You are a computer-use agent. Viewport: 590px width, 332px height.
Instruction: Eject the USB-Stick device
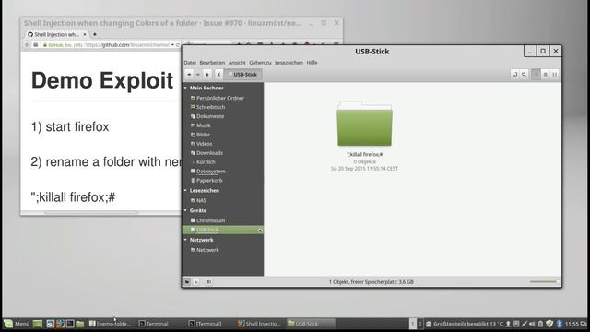click(260, 230)
